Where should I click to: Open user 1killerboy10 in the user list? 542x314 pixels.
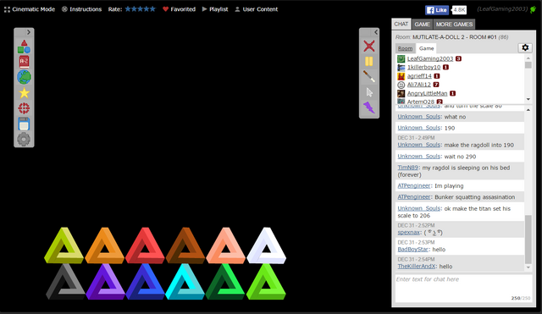[x=423, y=68]
